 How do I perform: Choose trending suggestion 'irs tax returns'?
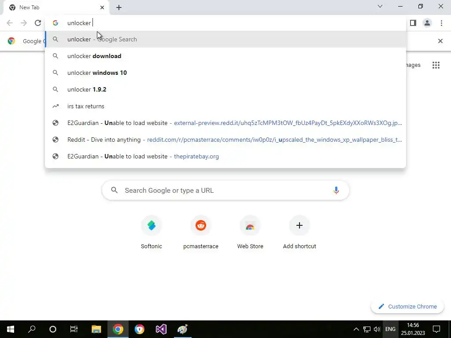[226, 106]
